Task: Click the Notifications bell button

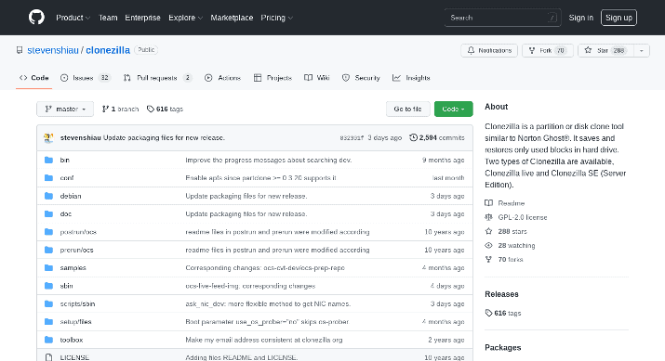Action: (x=489, y=50)
